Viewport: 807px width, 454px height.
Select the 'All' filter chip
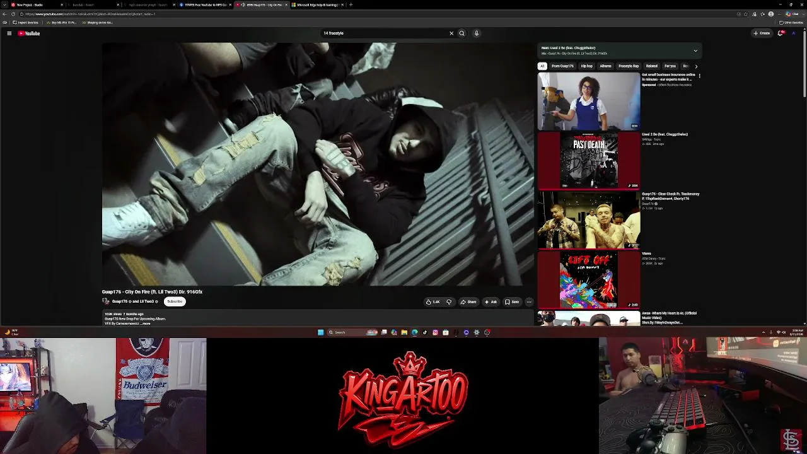542,66
